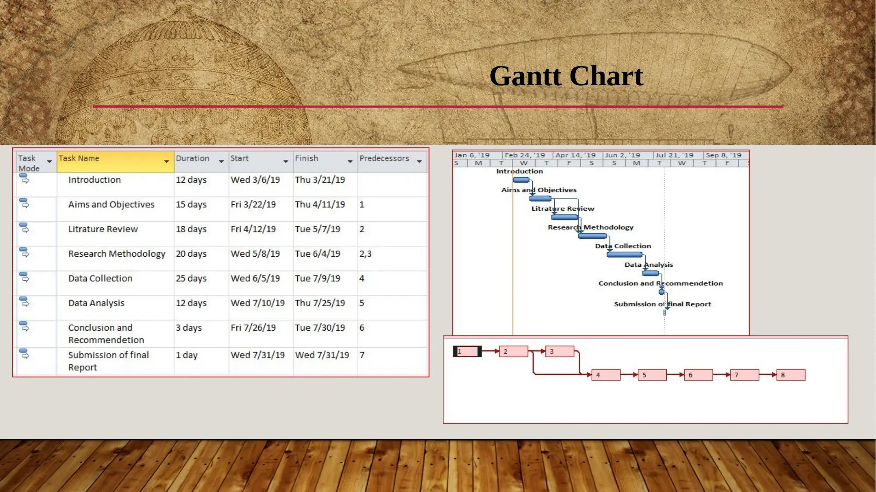
Task: Click the Wed 3/6/19 start date
Action: coord(261,184)
